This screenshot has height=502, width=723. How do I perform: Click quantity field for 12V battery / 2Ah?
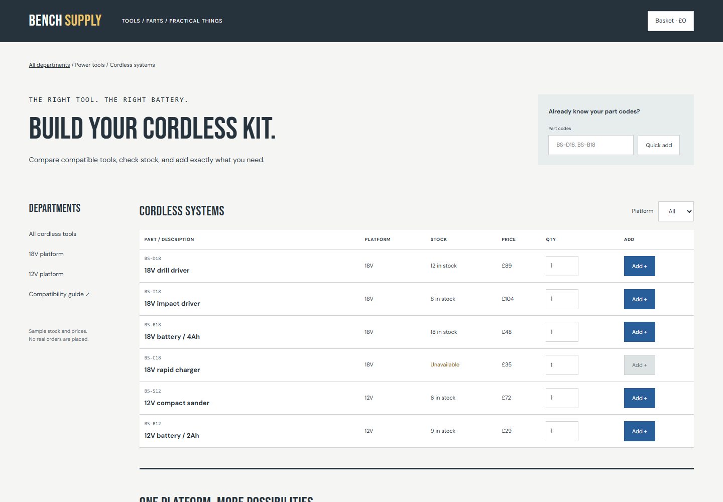[x=562, y=431]
